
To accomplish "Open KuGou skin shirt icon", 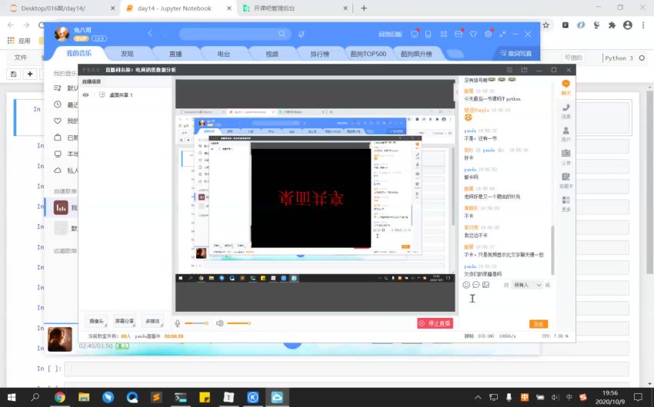I will (x=473, y=34).
